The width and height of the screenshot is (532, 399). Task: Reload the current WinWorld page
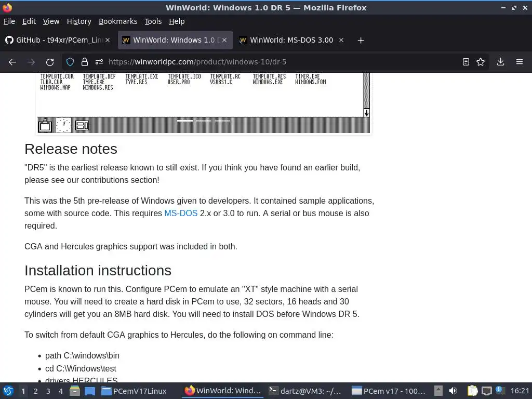tap(50, 62)
